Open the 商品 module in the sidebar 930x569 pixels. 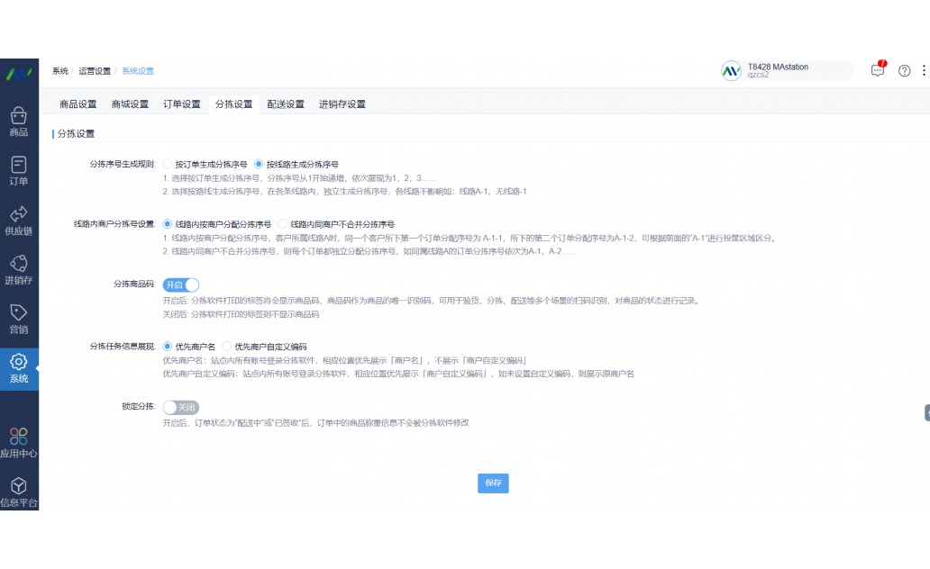19,120
